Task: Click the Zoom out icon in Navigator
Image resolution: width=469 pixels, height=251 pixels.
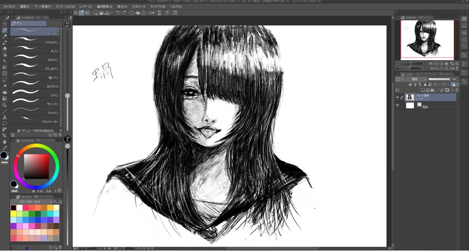Action: pos(437,63)
